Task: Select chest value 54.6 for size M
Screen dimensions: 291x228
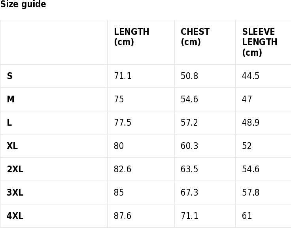Action: point(189,99)
